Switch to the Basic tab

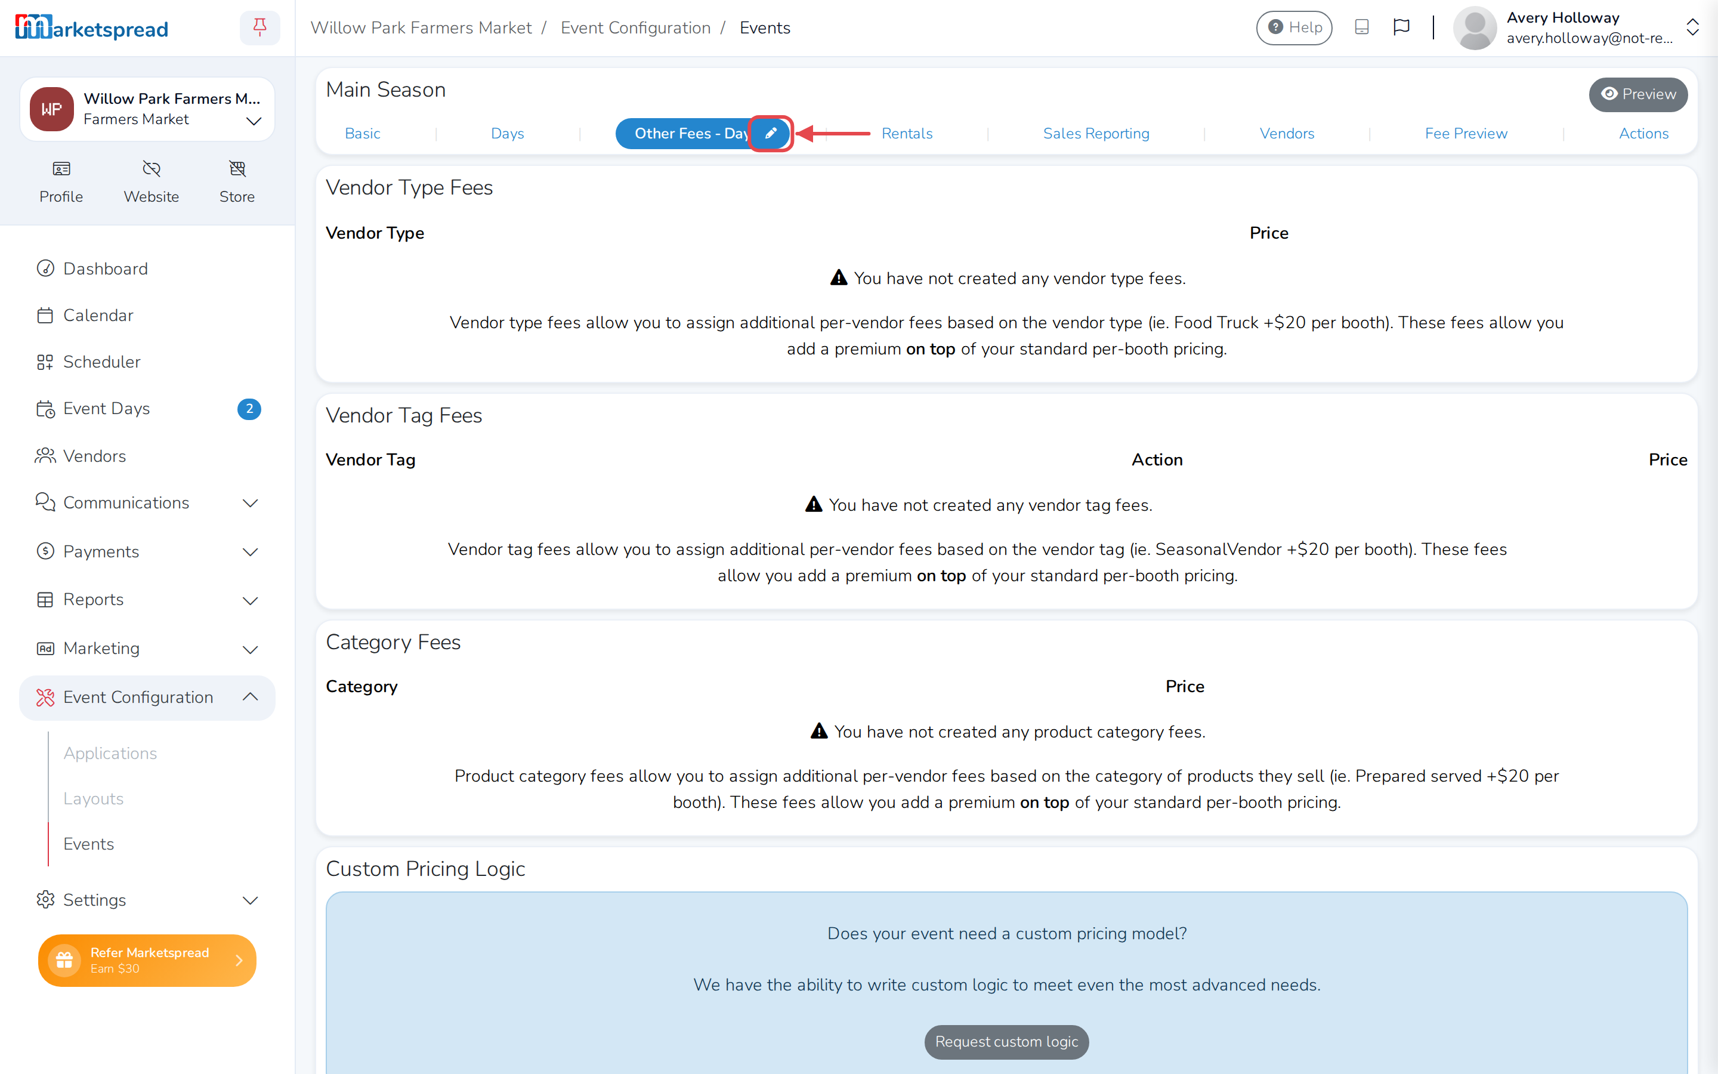(362, 134)
